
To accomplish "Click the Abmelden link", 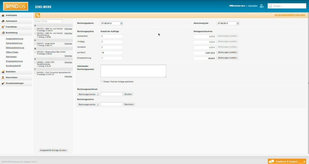I will (x=253, y=6).
